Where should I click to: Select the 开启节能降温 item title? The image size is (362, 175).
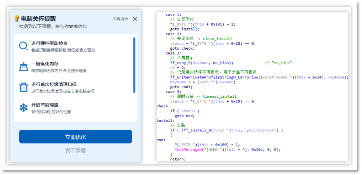pos(45,105)
